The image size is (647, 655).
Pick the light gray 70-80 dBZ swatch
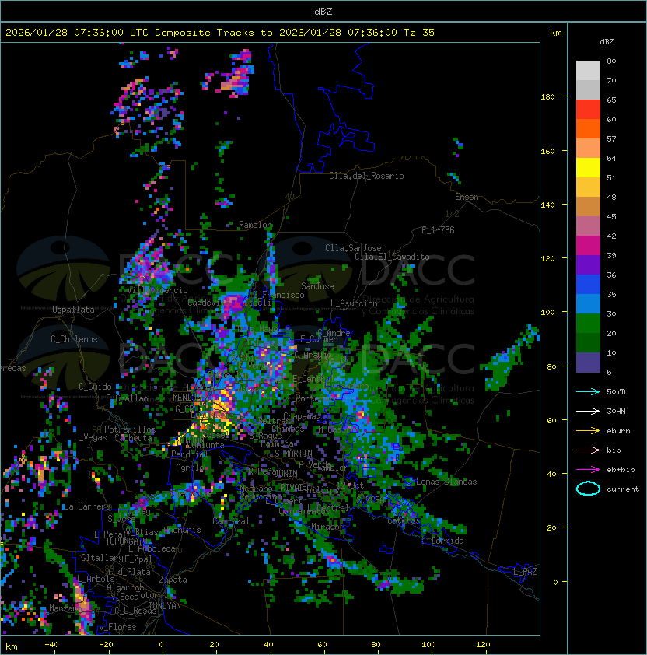(x=588, y=70)
